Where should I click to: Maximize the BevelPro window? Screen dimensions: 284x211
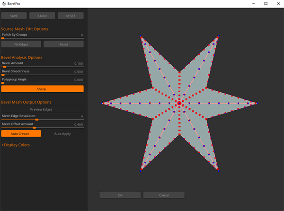(x=266, y=4)
